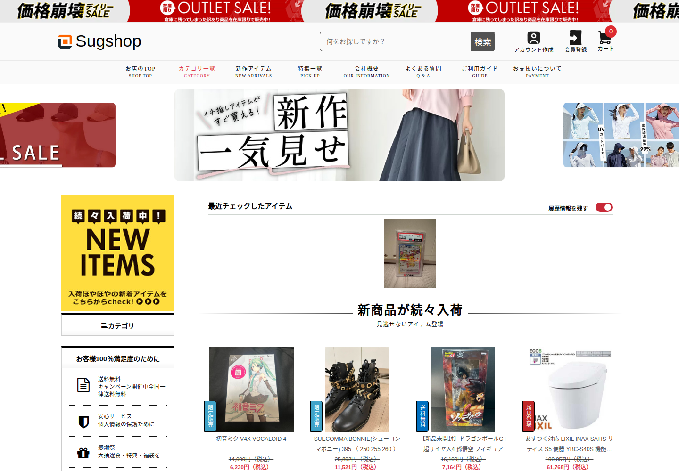Screen dimensions: 679x471
Task: Click 初音ミク V4X VOCALOID 4 title
Action: point(251,439)
